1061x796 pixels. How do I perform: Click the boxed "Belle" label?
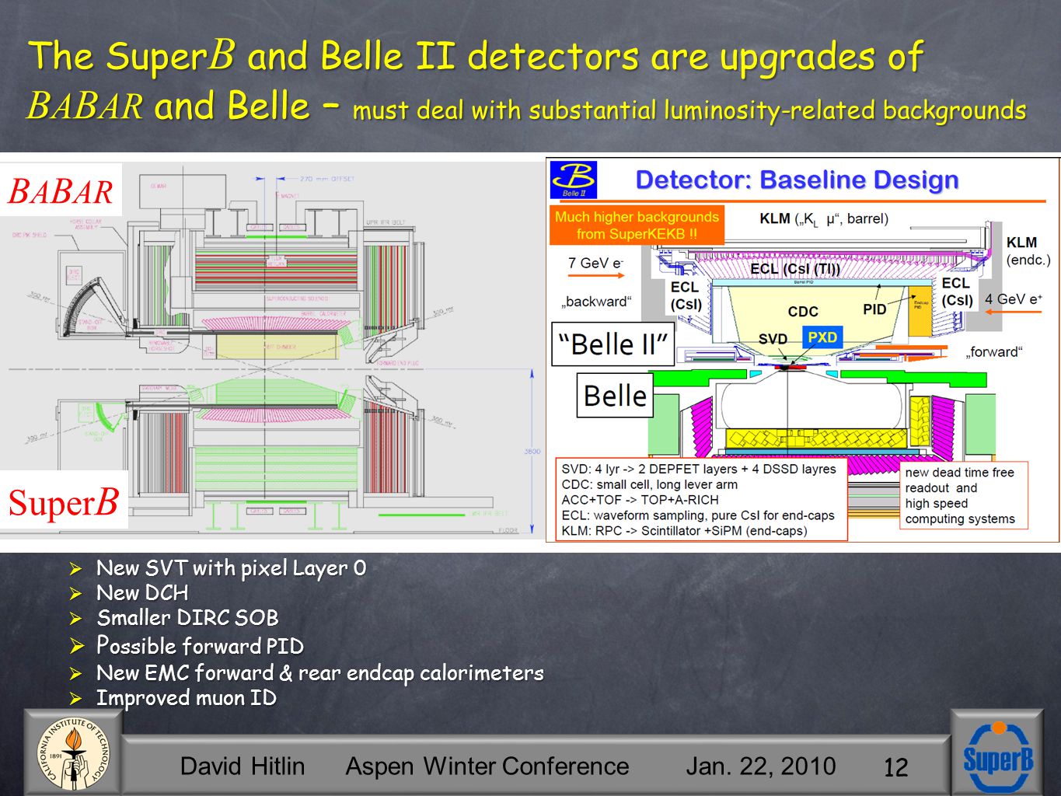coord(615,396)
